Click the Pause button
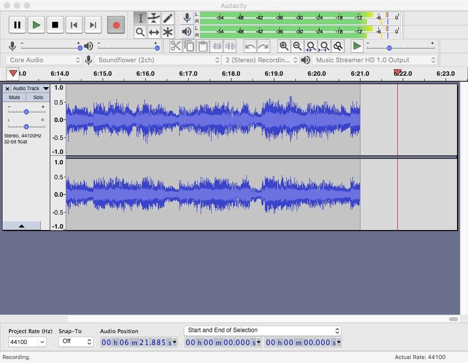This screenshot has width=468, height=363. pyautogui.click(x=17, y=25)
